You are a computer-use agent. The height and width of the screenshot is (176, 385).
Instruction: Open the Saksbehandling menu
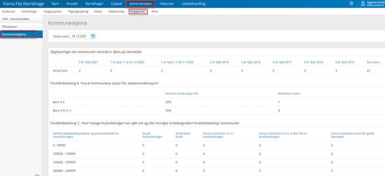point(193,4)
